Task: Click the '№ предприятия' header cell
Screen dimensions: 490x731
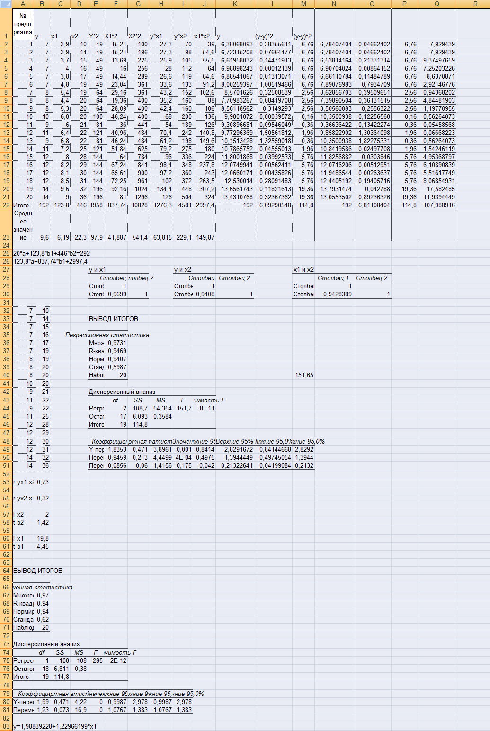Action: (23, 24)
